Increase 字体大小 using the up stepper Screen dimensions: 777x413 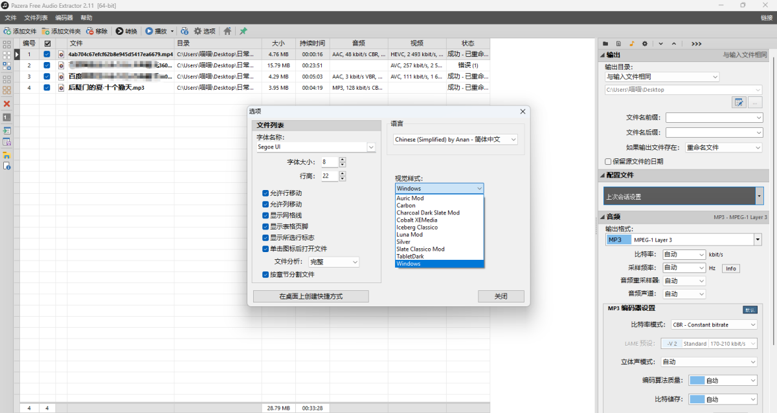pyautogui.click(x=343, y=159)
